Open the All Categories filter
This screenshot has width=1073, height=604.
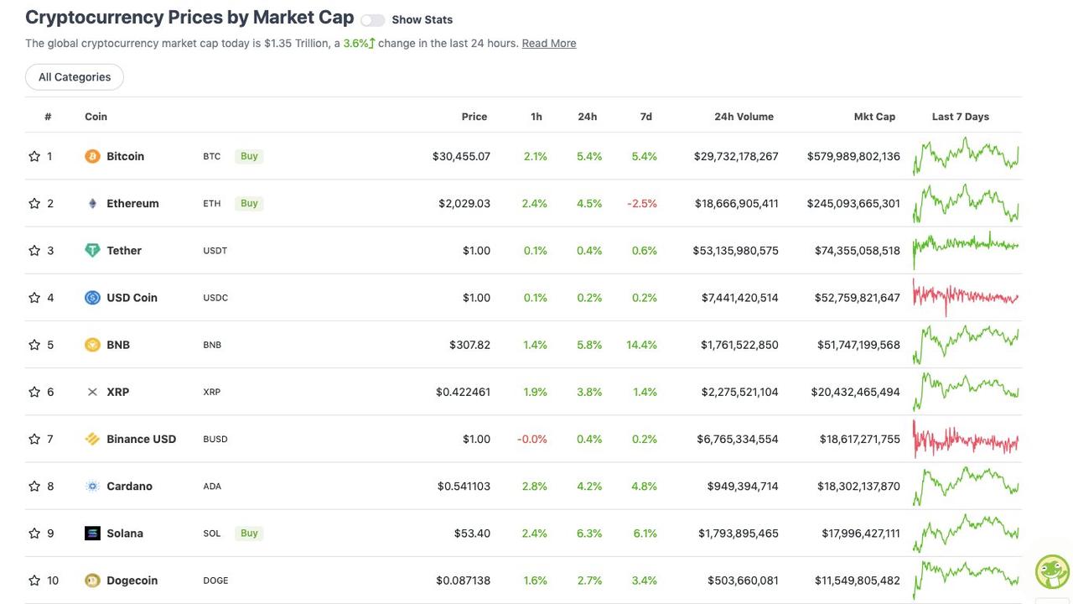pos(75,77)
